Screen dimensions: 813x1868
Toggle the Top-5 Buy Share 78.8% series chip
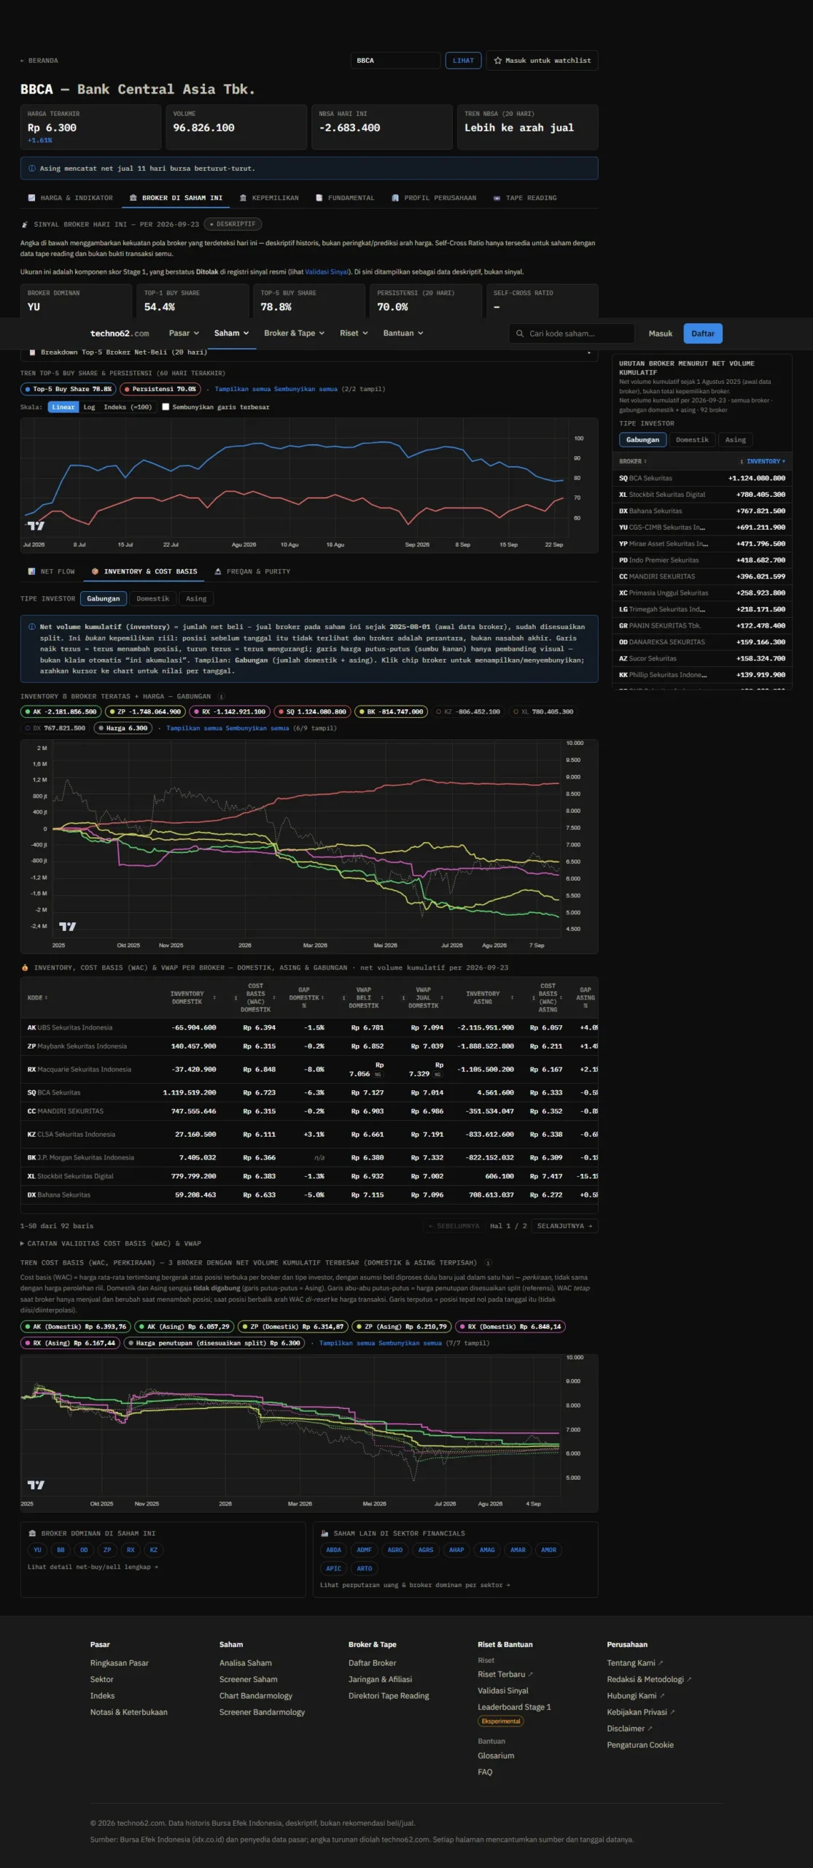68,389
